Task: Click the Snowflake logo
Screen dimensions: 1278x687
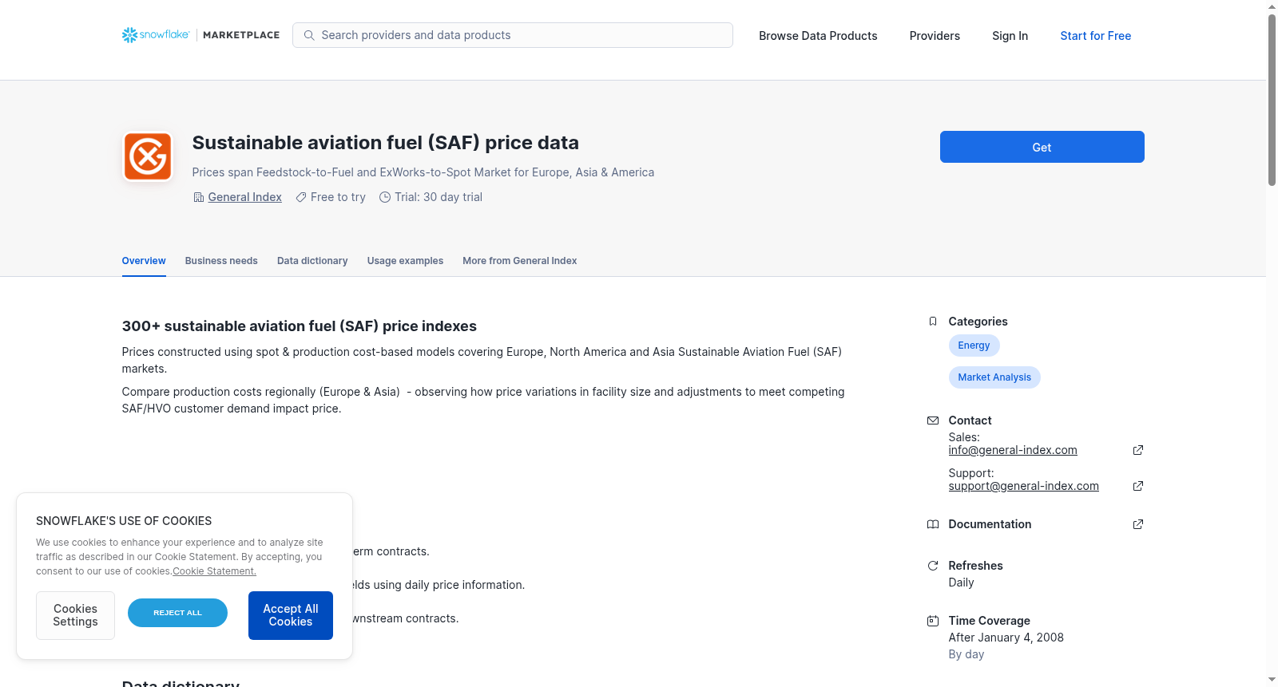Action: pyautogui.click(x=156, y=35)
